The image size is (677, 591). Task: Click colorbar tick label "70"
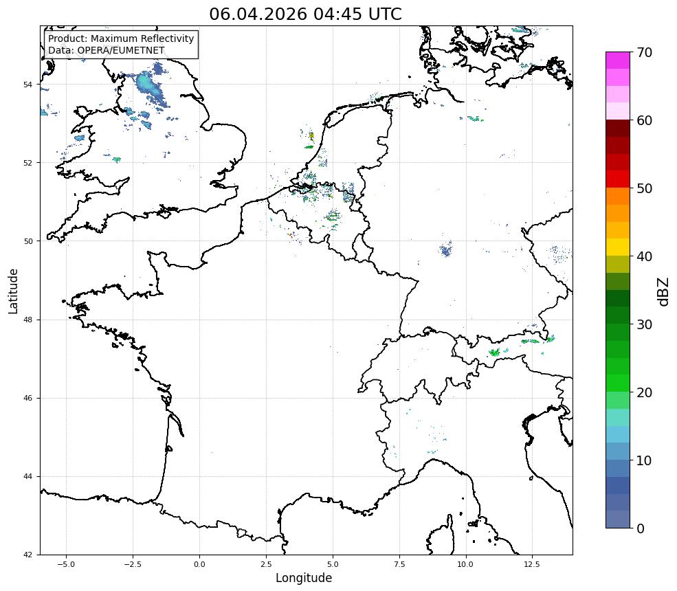[644, 52]
